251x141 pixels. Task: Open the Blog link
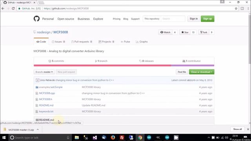125,19
